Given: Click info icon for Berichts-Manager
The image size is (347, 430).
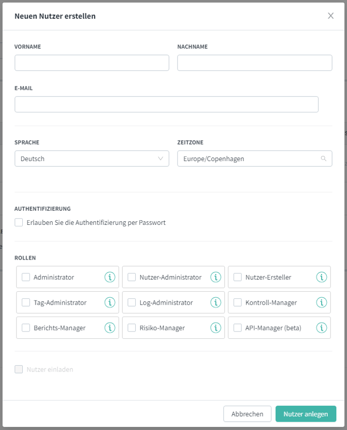Looking at the screenshot, I should (110, 328).
